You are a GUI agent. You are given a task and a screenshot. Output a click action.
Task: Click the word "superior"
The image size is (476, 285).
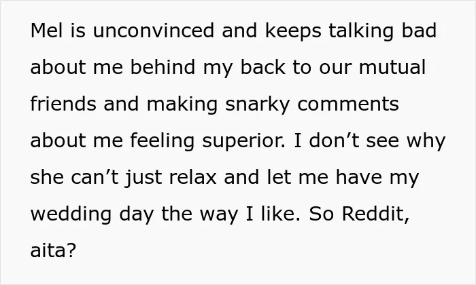[243, 142]
